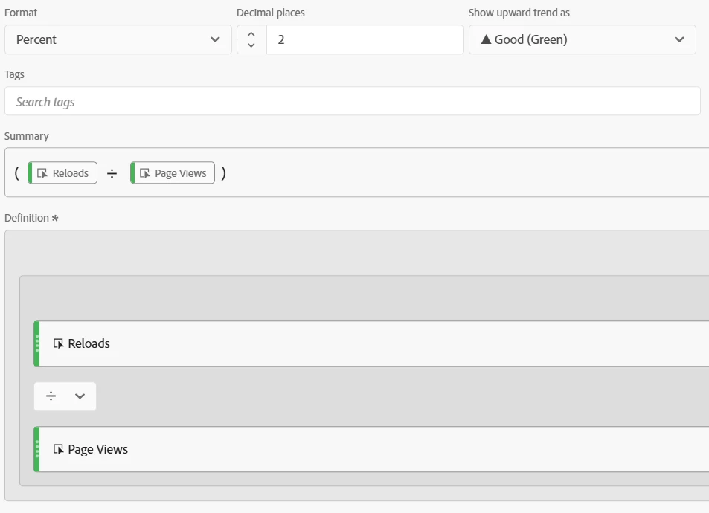This screenshot has height=513, width=709.
Task: Click the division symbol in the Summary formula
Action: click(x=112, y=173)
